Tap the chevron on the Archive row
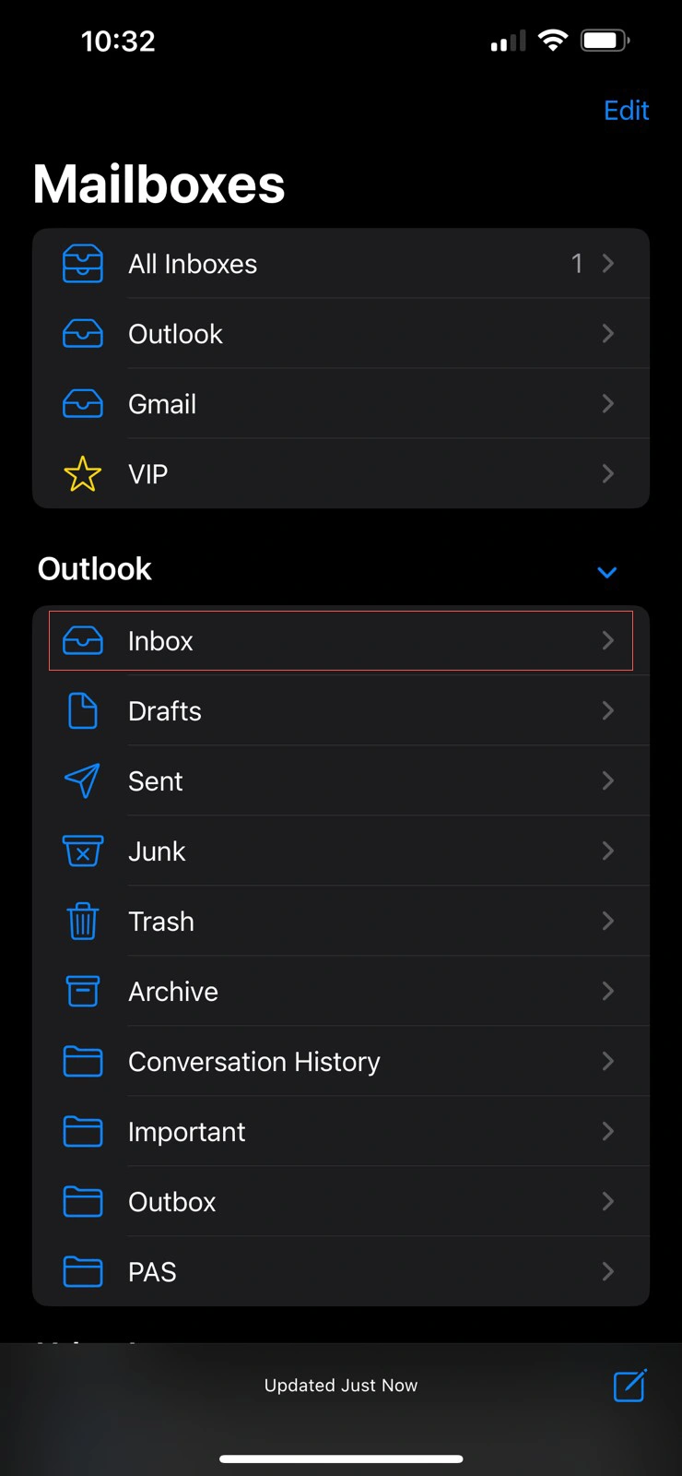 pyautogui.click(x=608, y=992)
